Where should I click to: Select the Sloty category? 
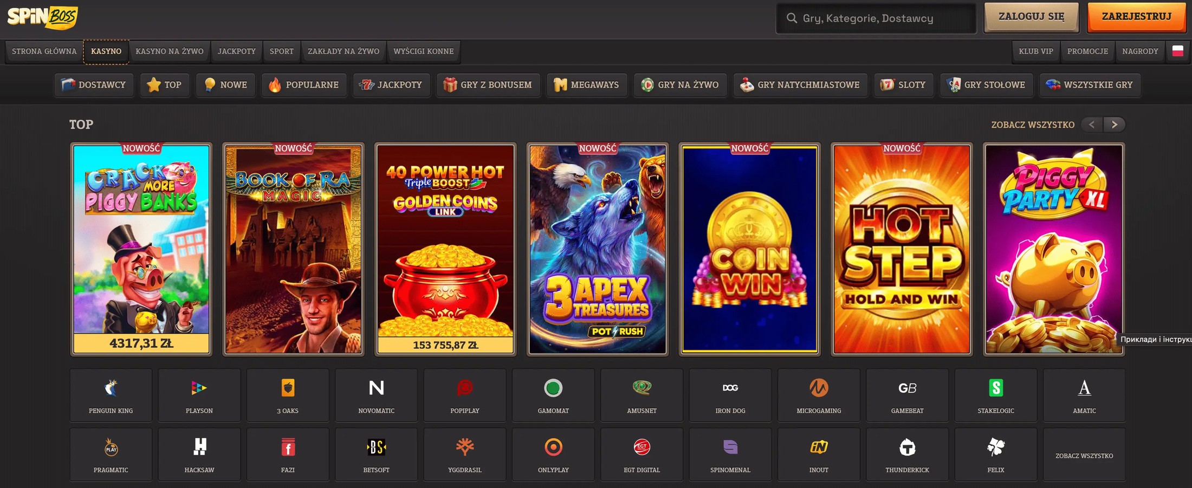[904, 85]
